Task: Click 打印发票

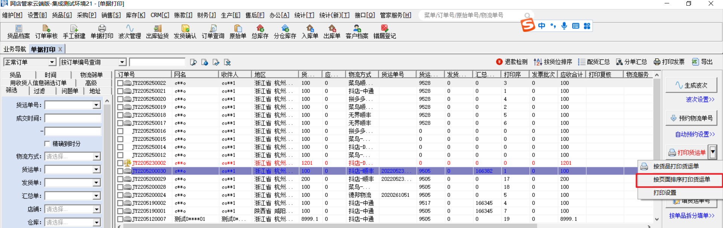Action: (x=669, y=62)
